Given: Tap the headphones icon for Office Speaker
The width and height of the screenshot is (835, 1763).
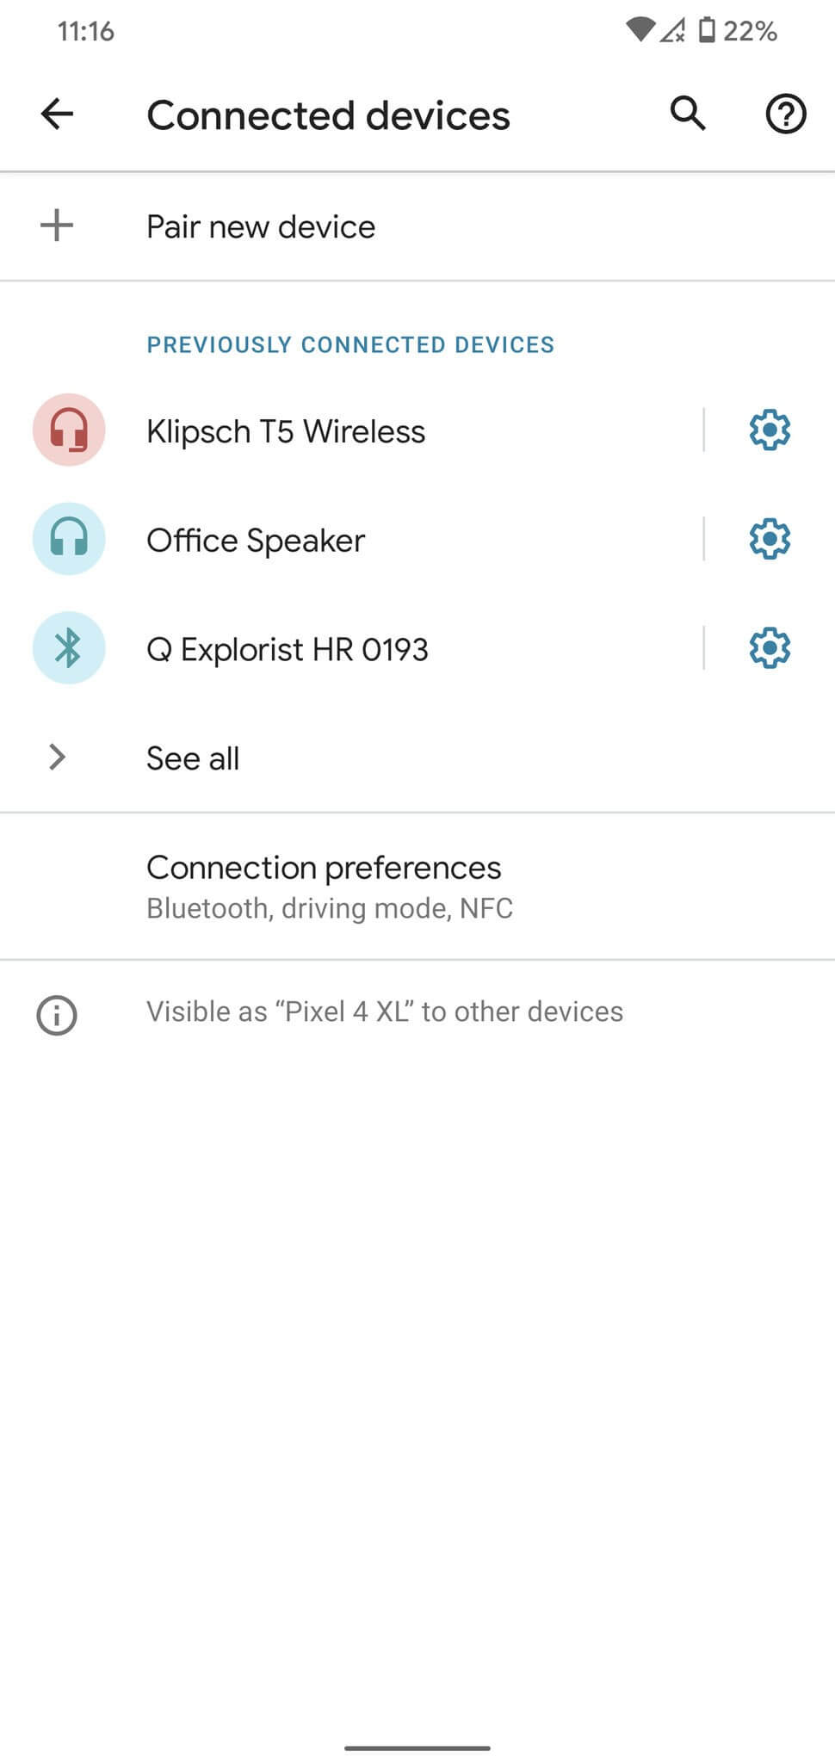Looking at the screenshot, I should [69, 539].
